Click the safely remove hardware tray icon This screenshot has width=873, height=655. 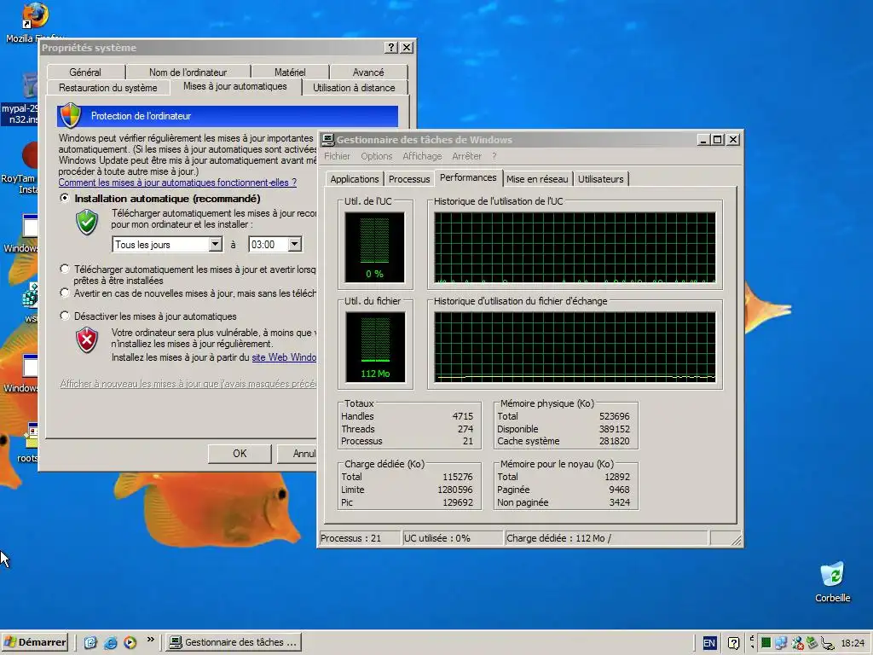(812, 643)
